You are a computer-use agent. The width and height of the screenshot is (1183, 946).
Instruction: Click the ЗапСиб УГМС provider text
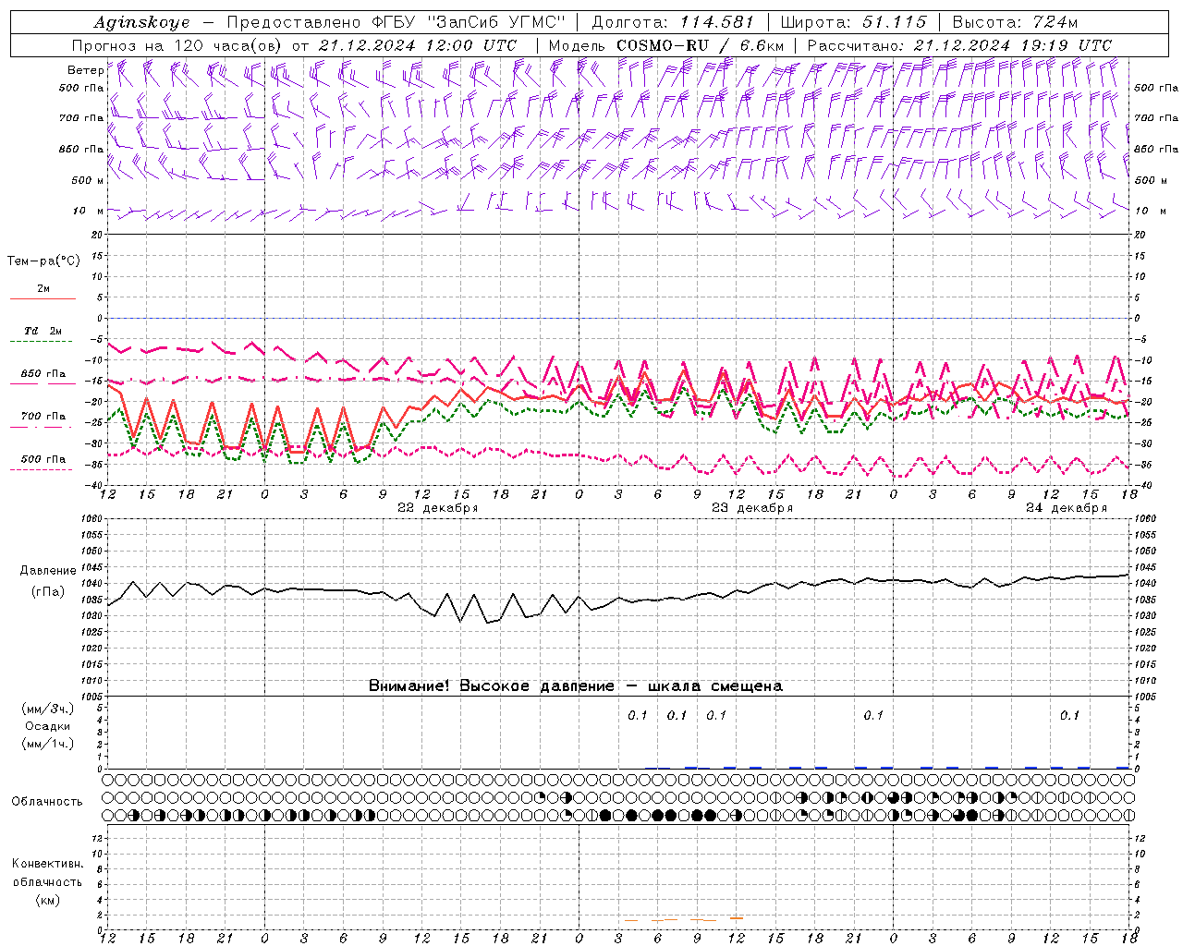click(x=494, y=22)
